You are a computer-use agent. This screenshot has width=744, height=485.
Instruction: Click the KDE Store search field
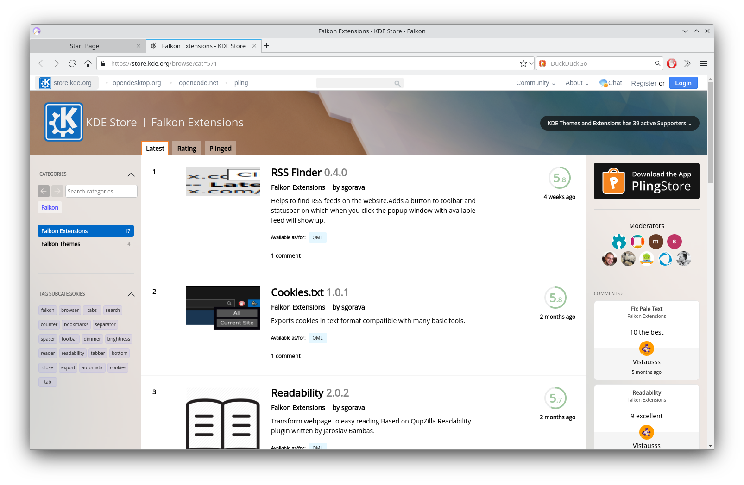(359, 83)
